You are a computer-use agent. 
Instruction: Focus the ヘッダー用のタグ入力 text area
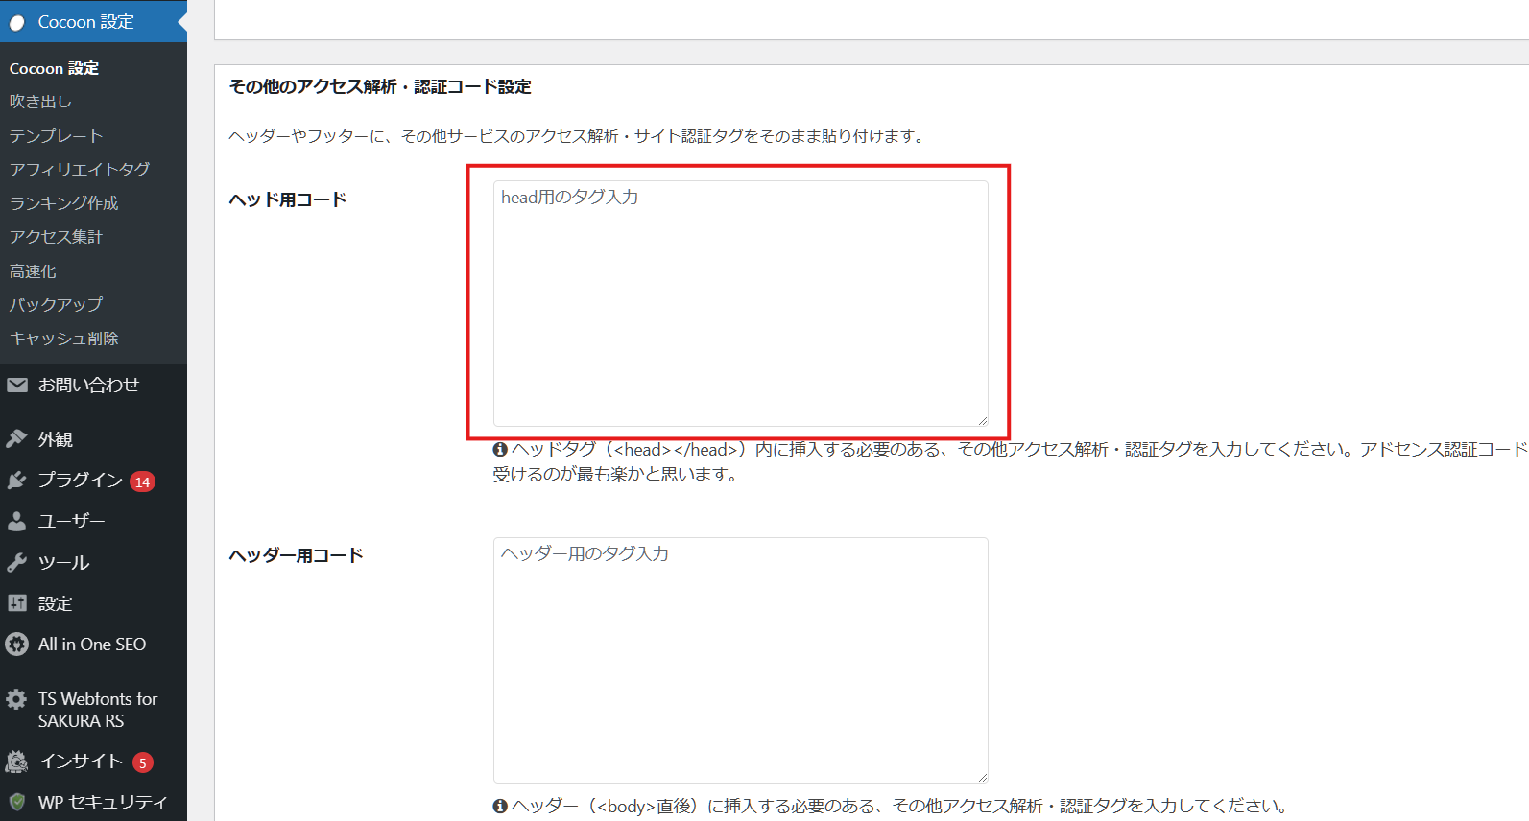coord(740,660)
